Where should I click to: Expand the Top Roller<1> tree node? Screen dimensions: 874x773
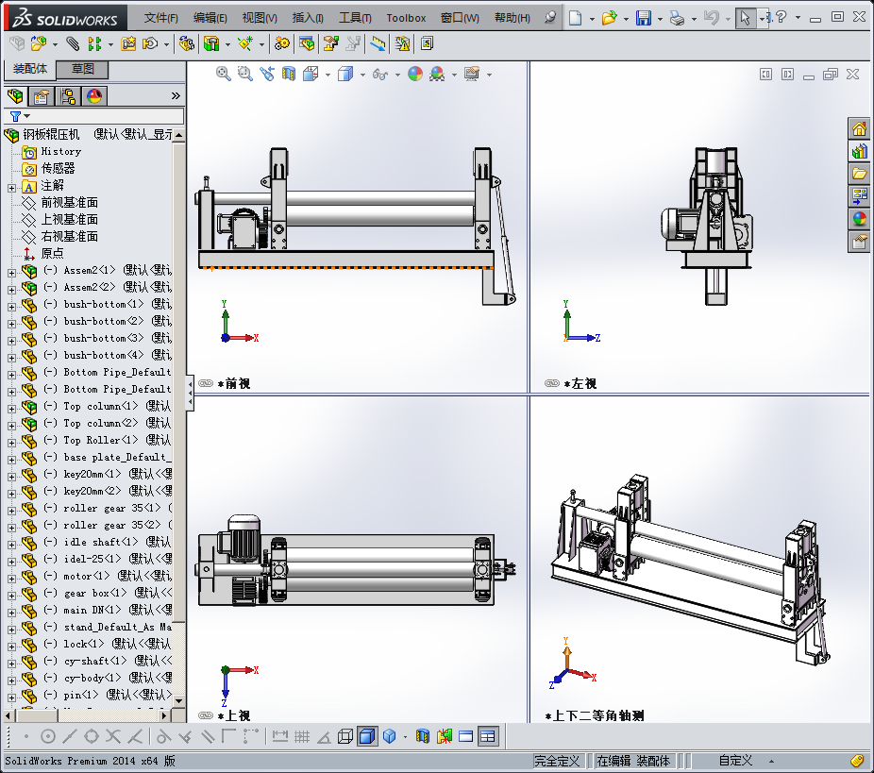click(11, 443)
